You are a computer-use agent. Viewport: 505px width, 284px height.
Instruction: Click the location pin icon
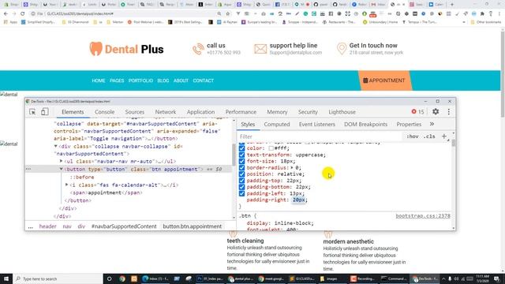pyautogui.click(x=342, y=49)
